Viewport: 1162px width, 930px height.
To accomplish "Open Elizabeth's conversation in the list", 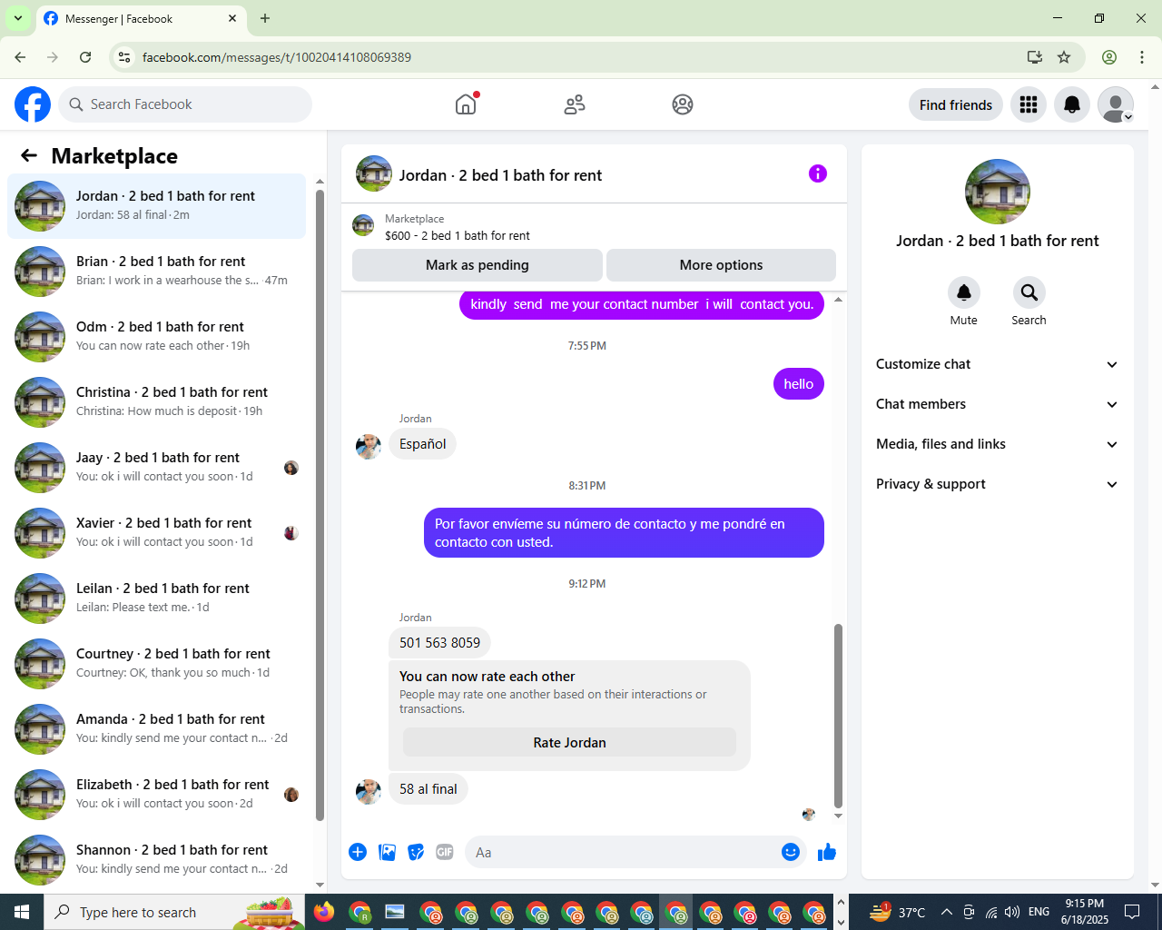I will click(157, 795).
